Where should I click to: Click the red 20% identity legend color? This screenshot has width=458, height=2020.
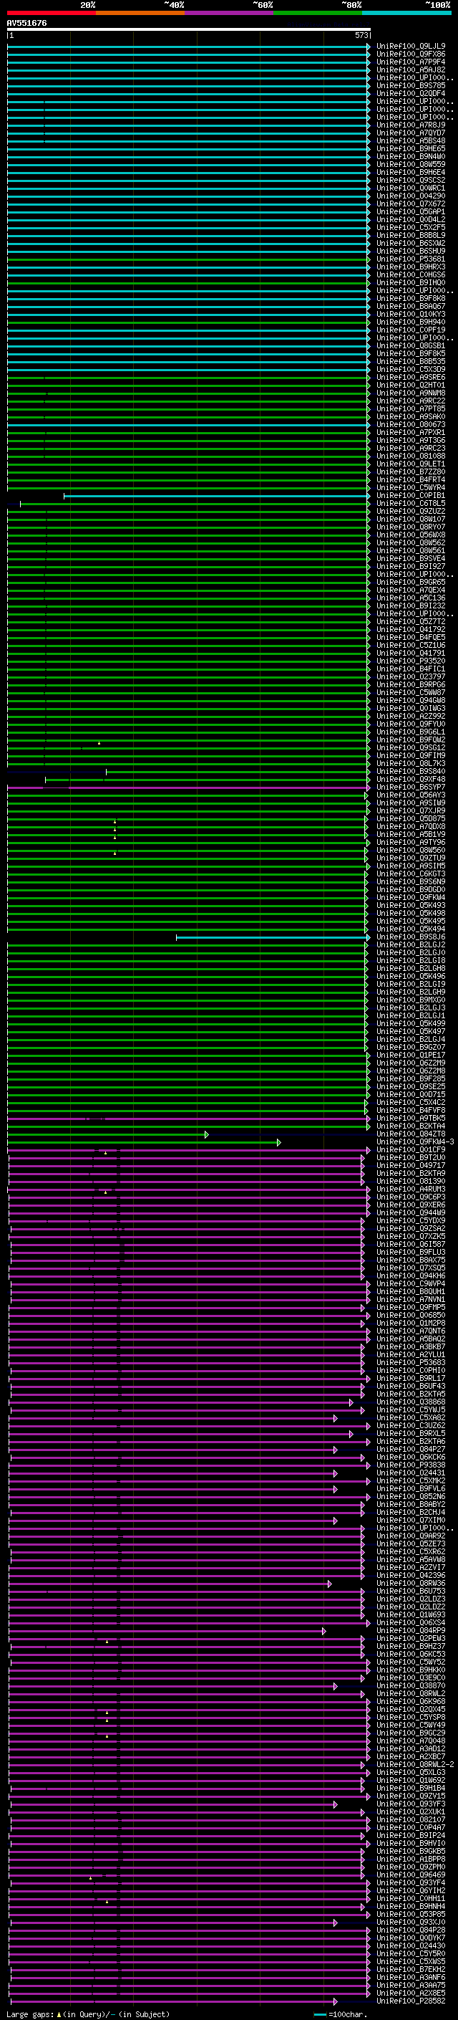(51, 14)
